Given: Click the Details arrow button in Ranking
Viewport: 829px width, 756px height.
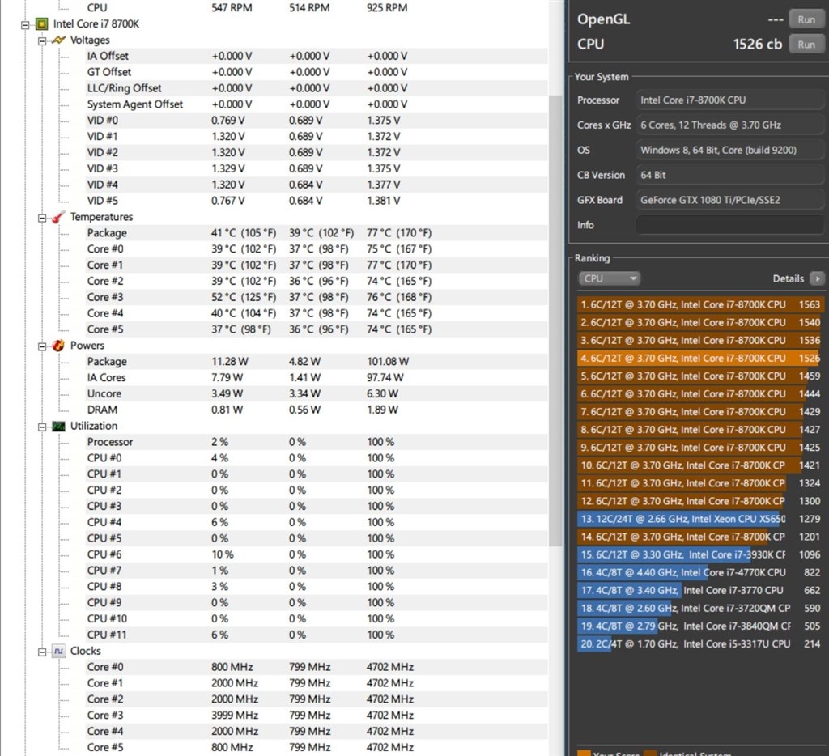Looking at the screenshot, I should tap(817, 278).
